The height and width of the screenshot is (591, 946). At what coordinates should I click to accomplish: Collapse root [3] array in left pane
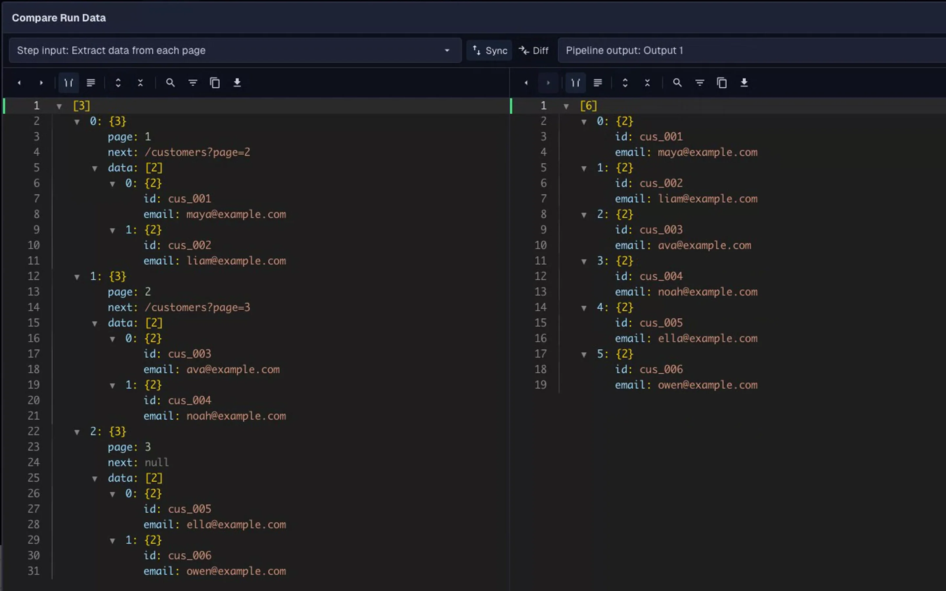pyautogui.click(x=59, y=106)
